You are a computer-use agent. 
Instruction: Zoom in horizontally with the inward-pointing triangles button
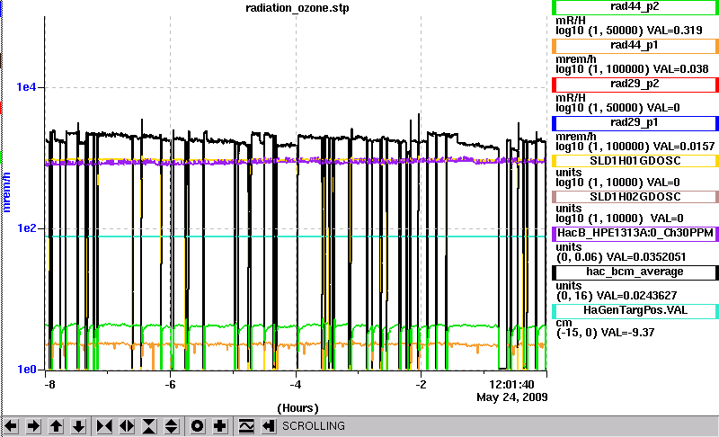point(104,426)
